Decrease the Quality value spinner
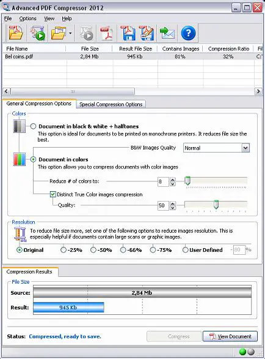Viewport: 265px width, 359px height. coord(173,208)
